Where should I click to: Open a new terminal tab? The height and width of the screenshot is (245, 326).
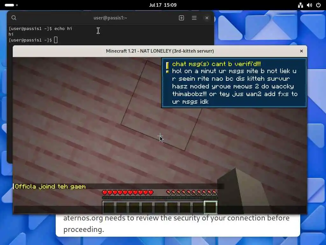tap(181, 18)
